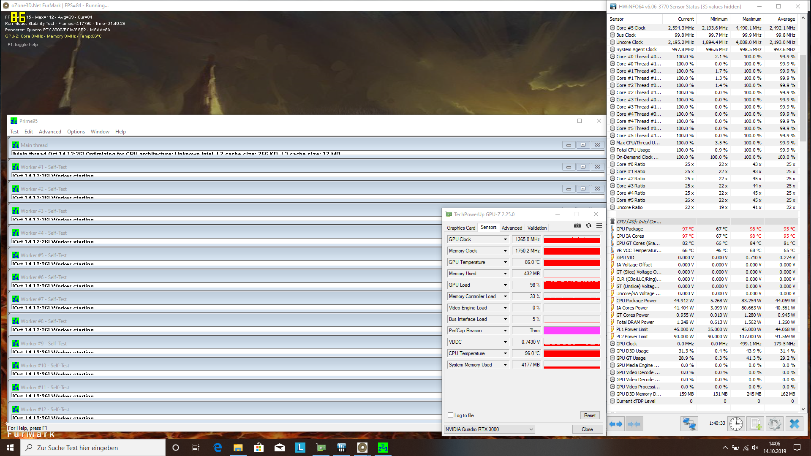Screen dimensions: 811x456
Task: Open the Prime95 Advanced menu
Action: 50,132
